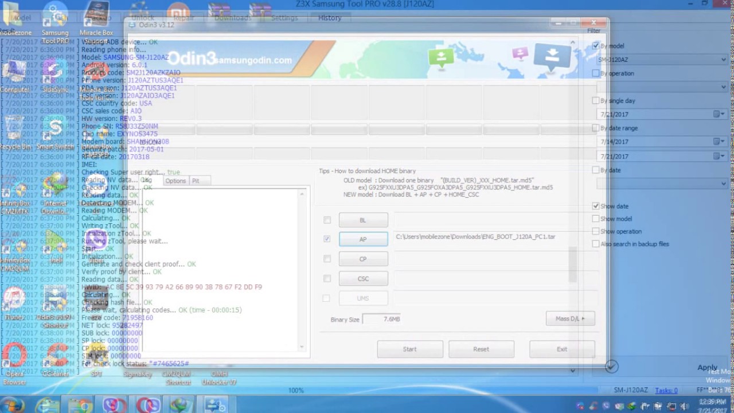Check the Show model option
The height and width of the screenshot is (413, 734).
click(596, 219)
